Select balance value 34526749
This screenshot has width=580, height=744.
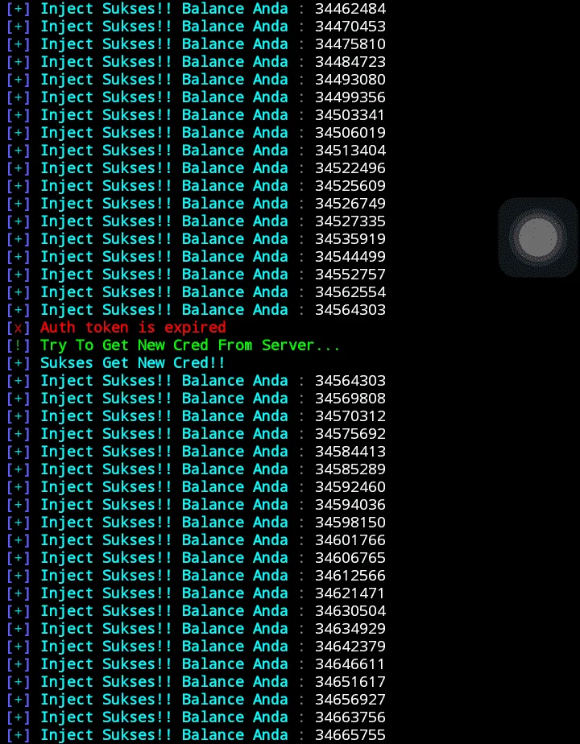click(x=350, y=204)
